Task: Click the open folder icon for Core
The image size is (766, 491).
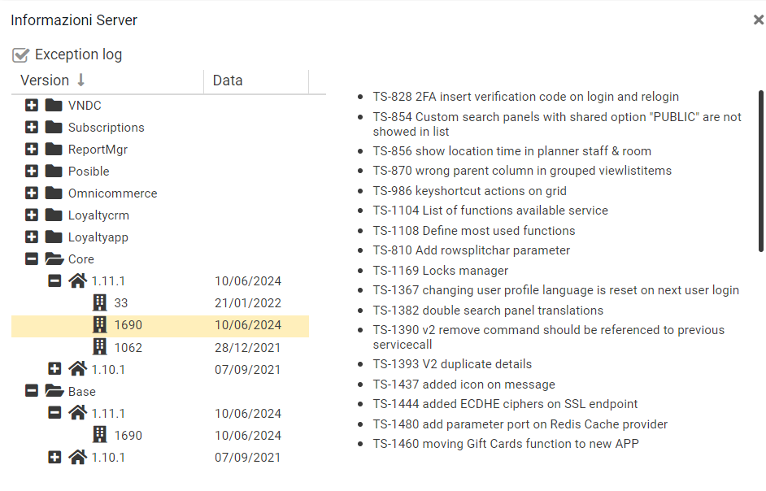Action: pyautogui.click(x=54, y=259)
